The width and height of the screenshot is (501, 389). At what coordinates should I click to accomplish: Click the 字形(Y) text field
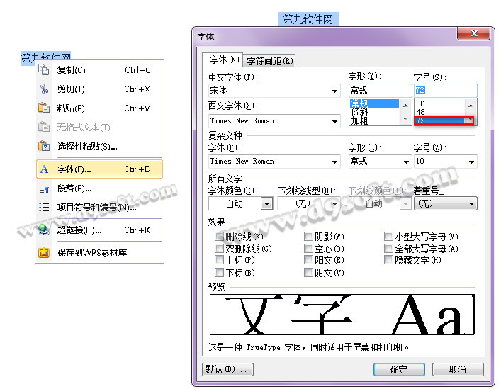tap(380, 91)
